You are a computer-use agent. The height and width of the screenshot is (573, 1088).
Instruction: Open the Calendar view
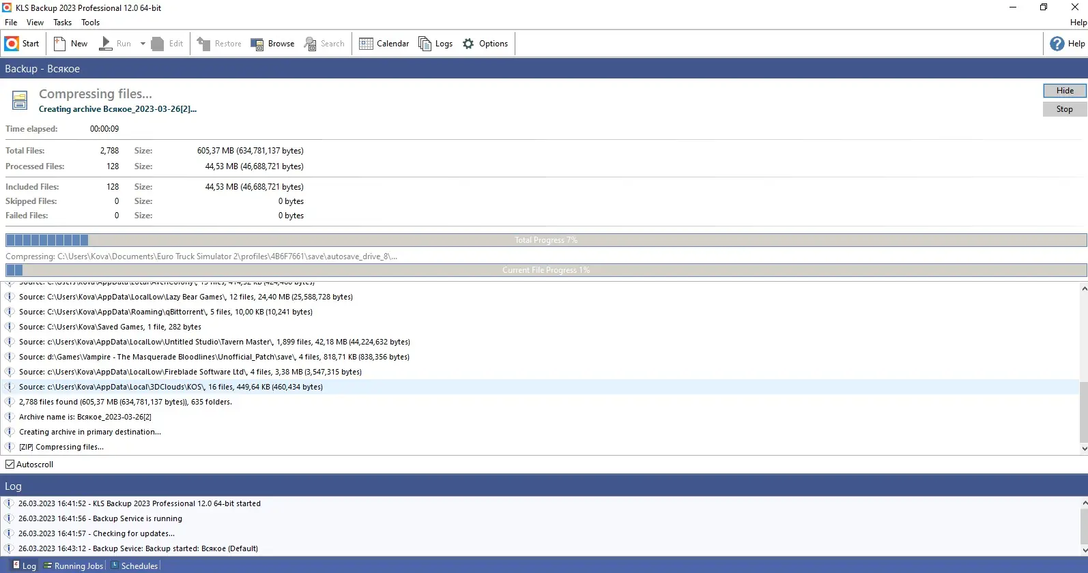[366, 44]
